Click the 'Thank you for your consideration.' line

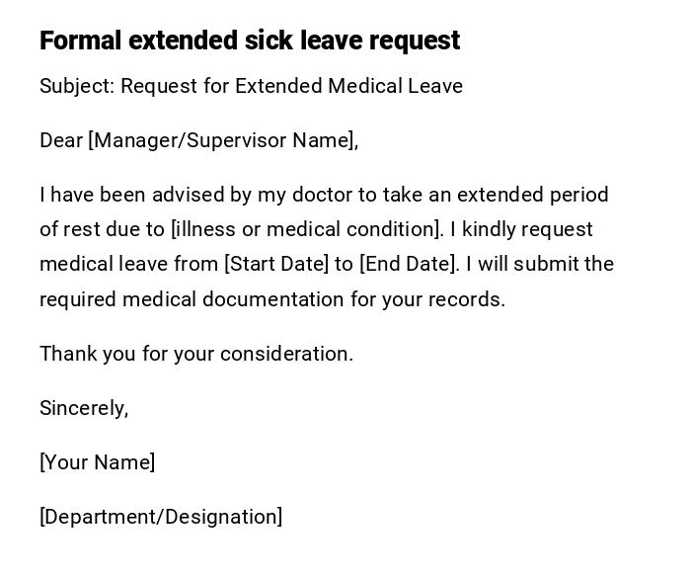[x=196, y=354]
